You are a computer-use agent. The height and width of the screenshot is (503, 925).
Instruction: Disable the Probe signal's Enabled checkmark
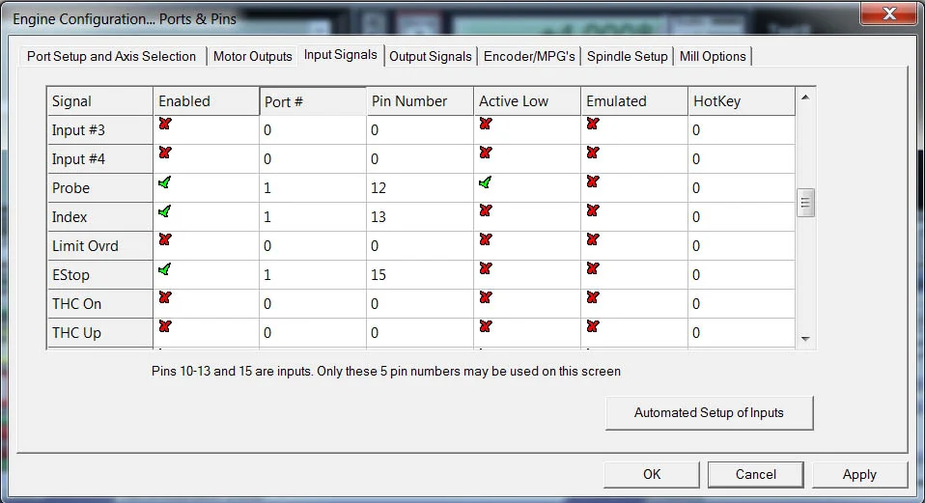[165, 182]
